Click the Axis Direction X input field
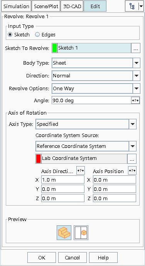This screenshot has height=266, width=145. point(63,180)
